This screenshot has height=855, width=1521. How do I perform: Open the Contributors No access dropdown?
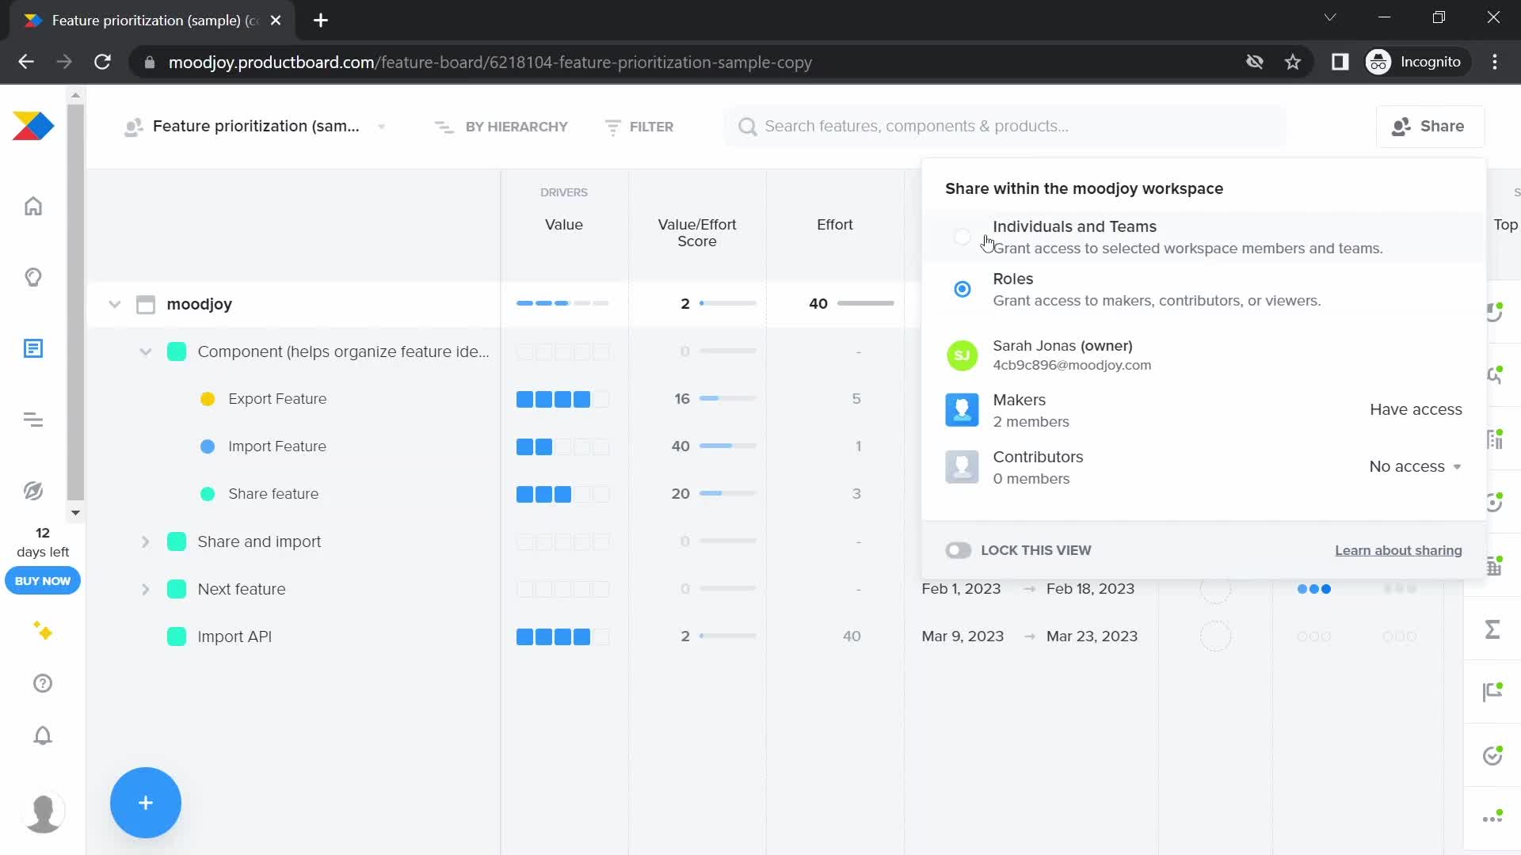click(x=1415, y=466)
